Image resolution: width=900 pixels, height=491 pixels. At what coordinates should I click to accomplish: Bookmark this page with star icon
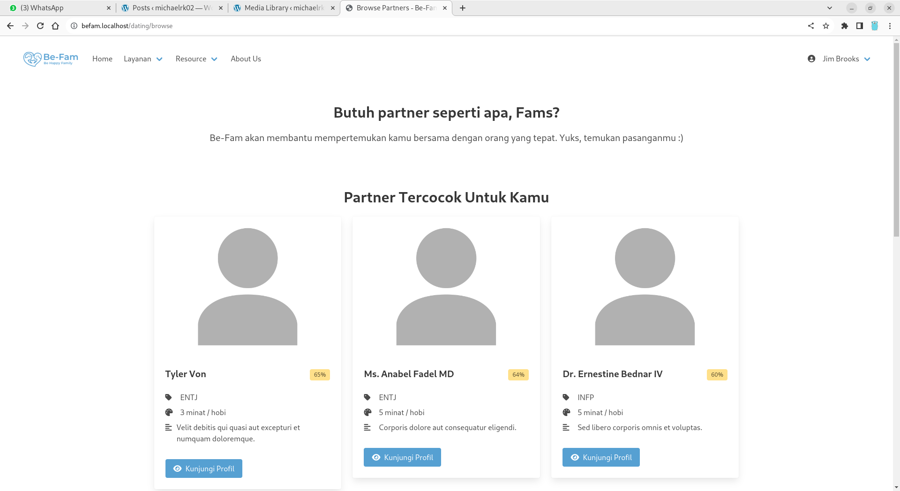(x=826, y=26)
